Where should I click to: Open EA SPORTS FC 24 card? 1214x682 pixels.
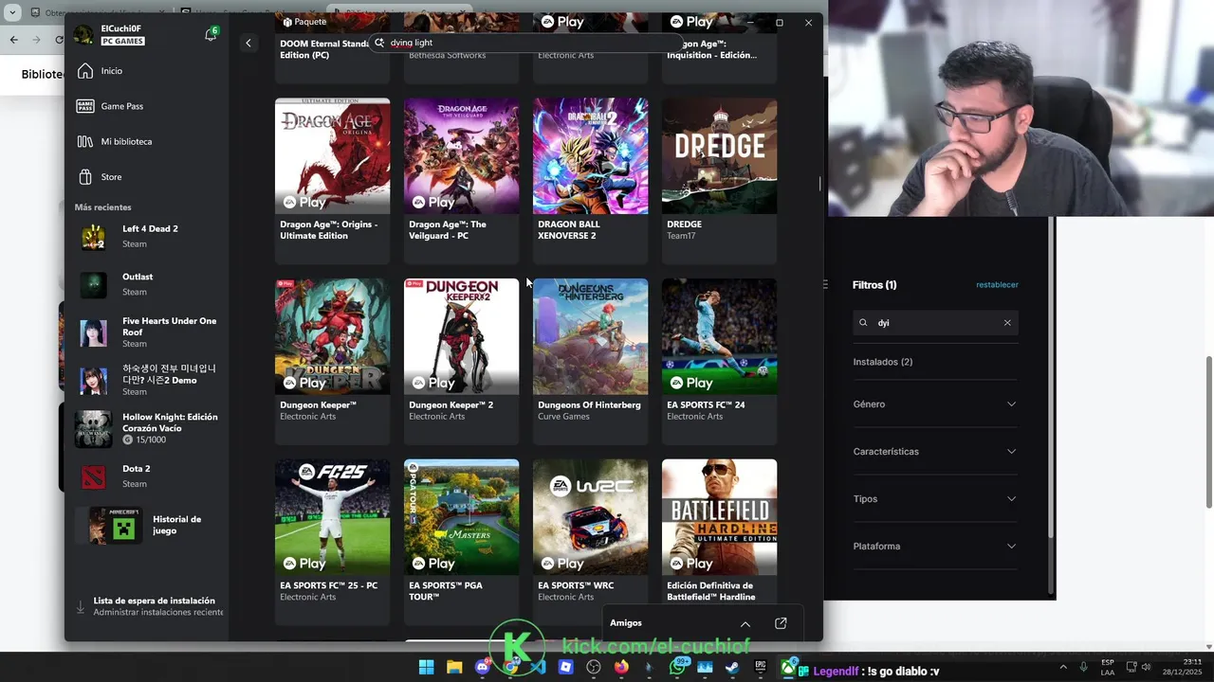pos(719,361)
